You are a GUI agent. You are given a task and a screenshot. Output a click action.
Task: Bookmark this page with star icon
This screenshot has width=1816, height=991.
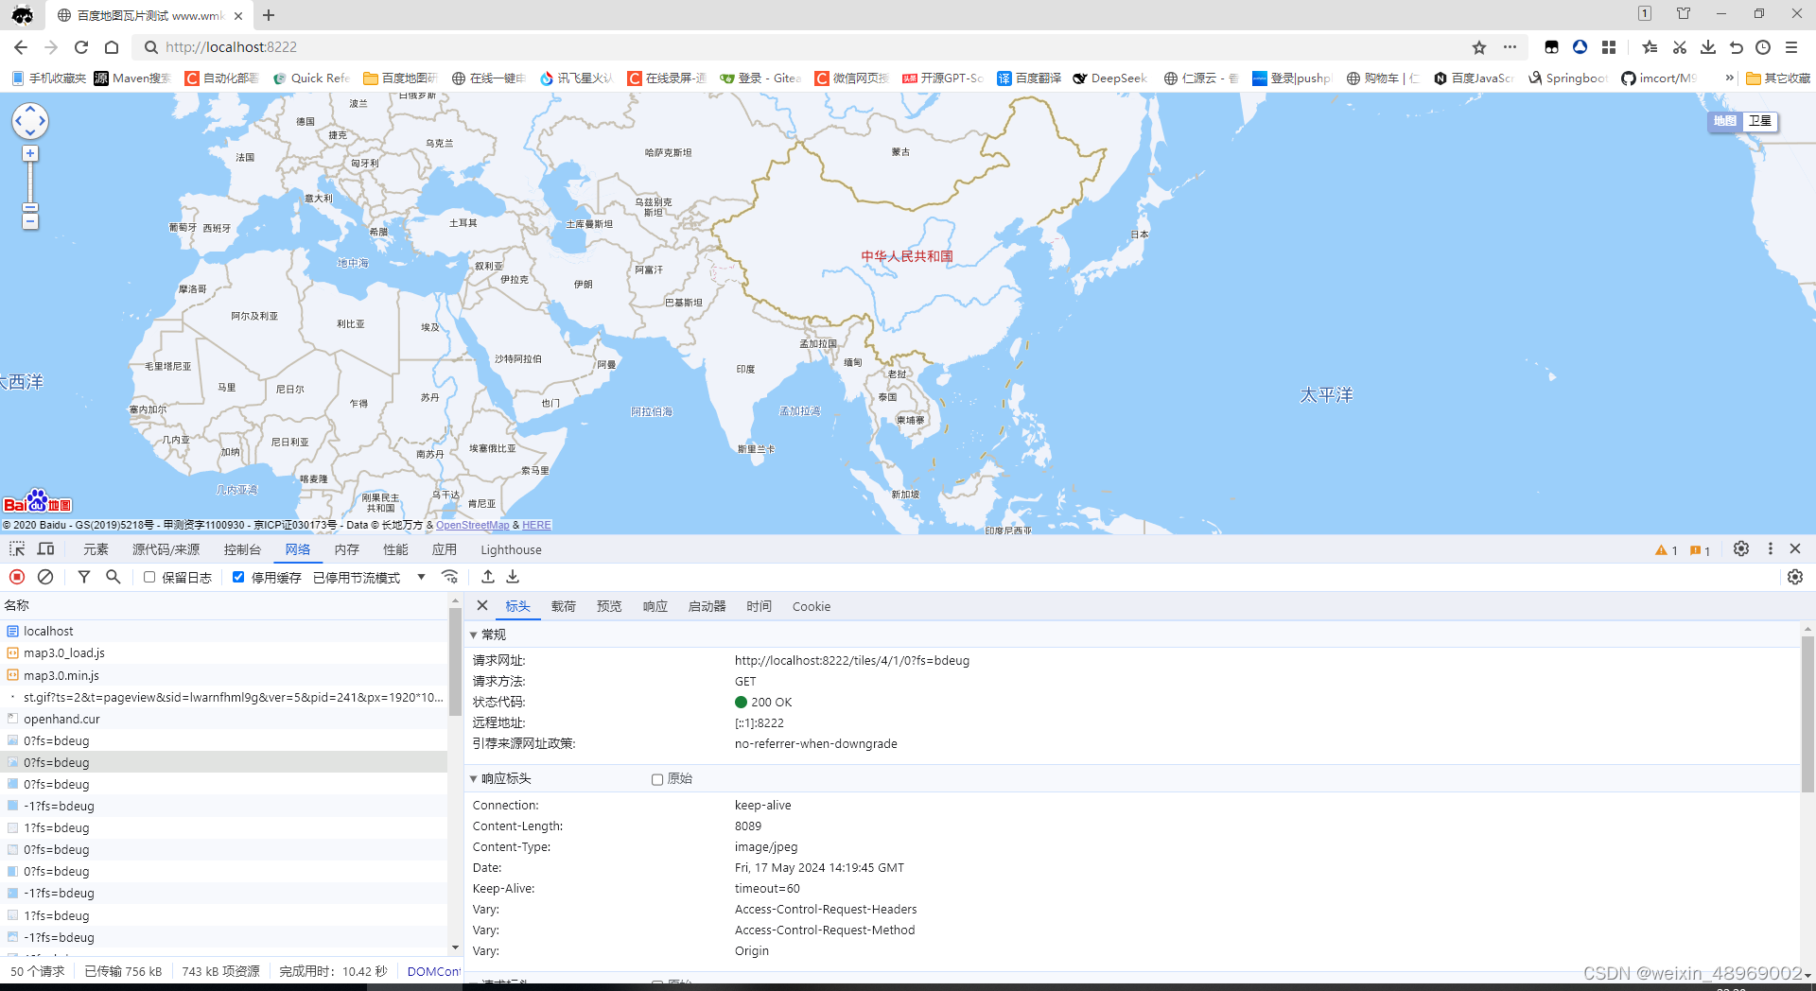pos(1479,47)
